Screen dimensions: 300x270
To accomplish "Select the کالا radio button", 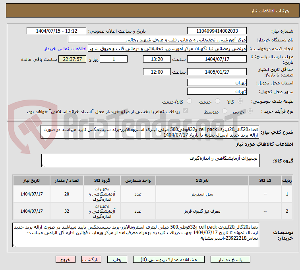I will (240, 101).
